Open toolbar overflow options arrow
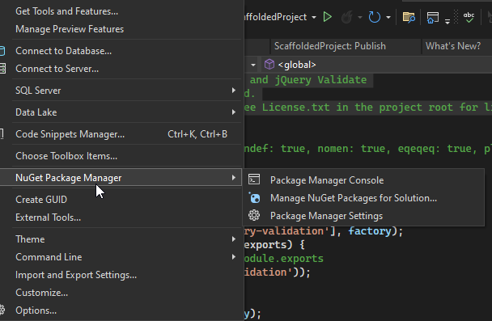Screen dimensions: 492x321 pyautogui.click(x=447, y=21)
